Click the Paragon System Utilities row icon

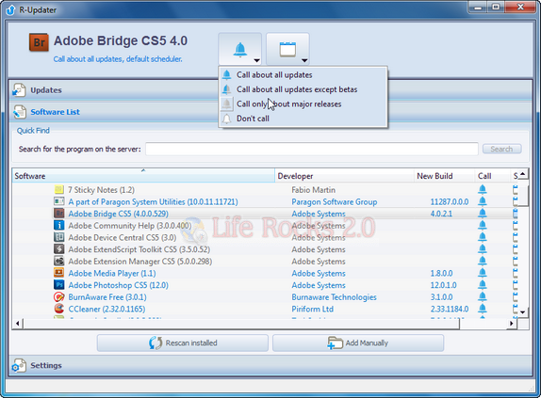pyautogui.click(x=59, y=201)
